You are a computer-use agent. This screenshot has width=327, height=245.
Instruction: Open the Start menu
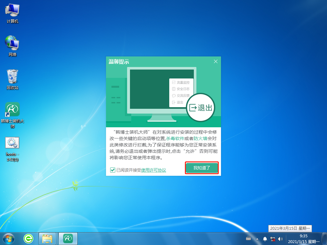[x=8, y=238]
